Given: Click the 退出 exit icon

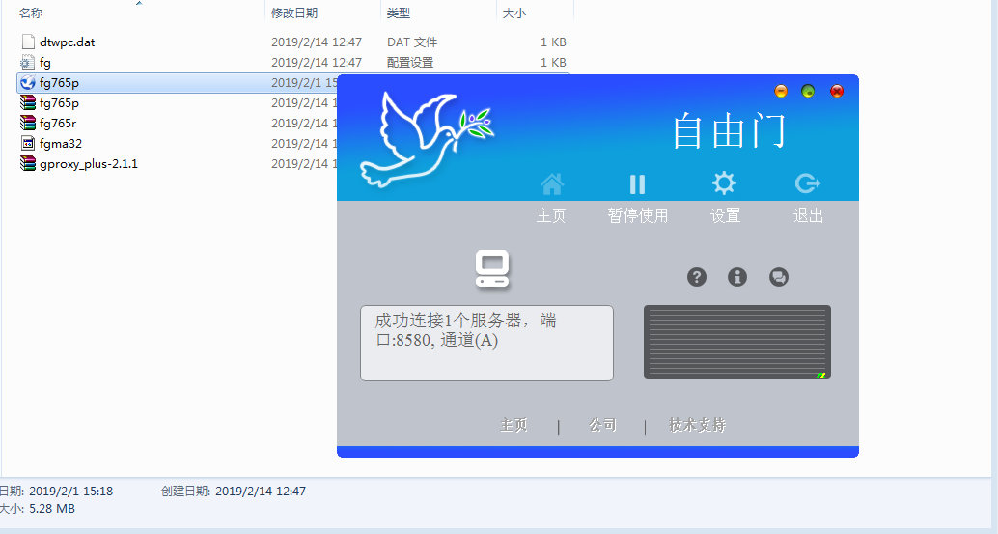Looking at the screenshot, I should tap(808, 183).
